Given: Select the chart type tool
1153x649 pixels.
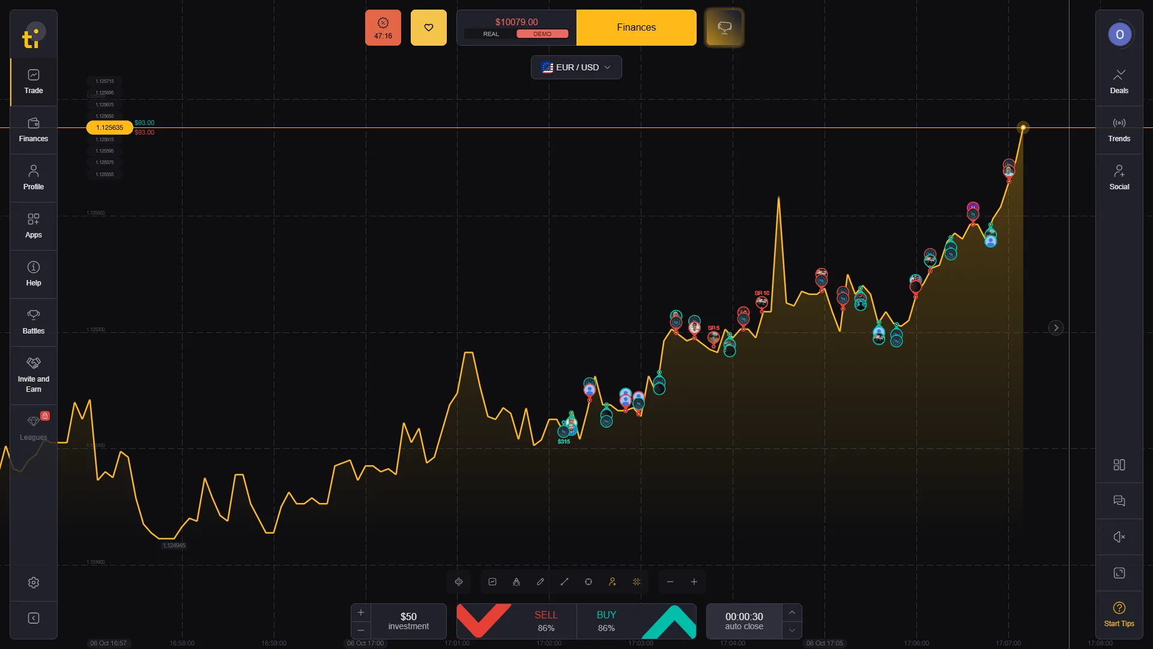Looking at the screenshot, I should click(x=492, y=582).
